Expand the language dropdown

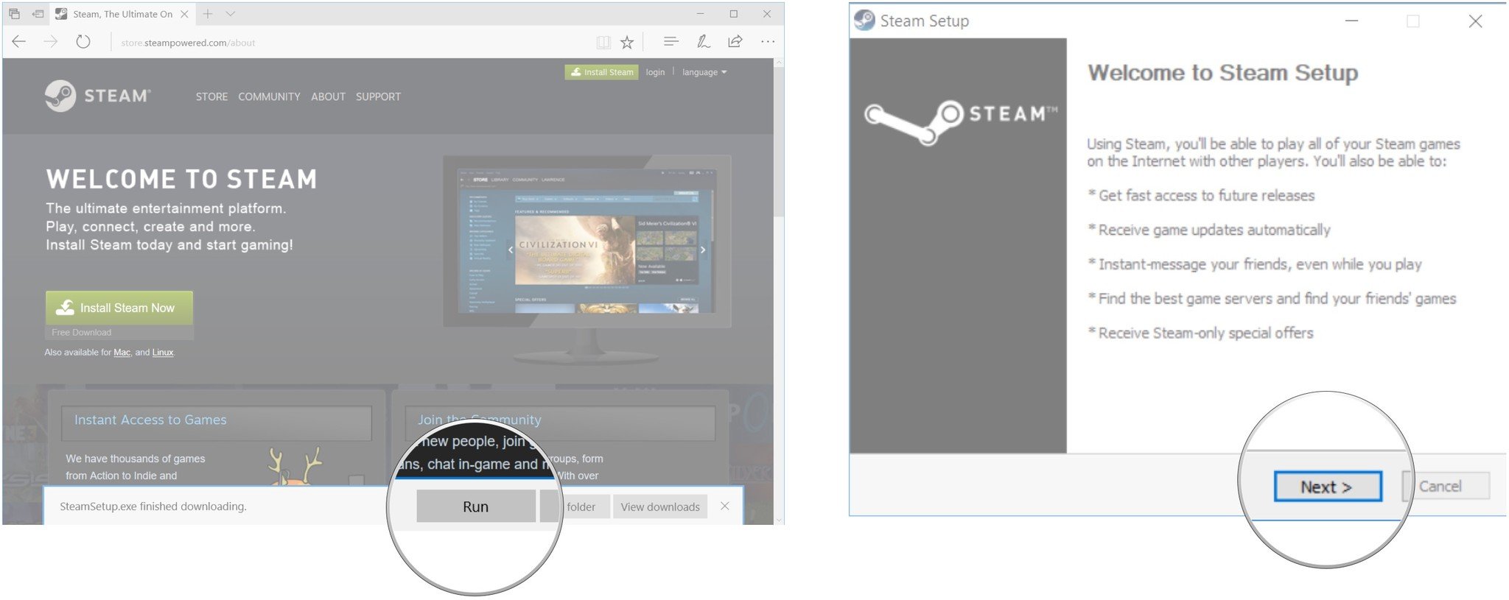704,72
